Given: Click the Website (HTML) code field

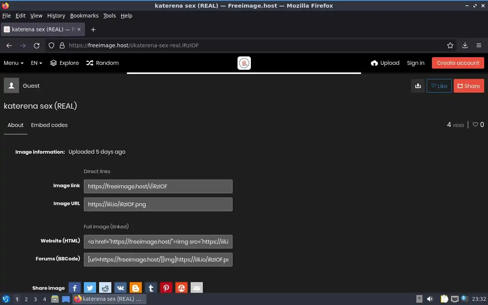Looking at the screenshot, I should [x=158, y=242].
